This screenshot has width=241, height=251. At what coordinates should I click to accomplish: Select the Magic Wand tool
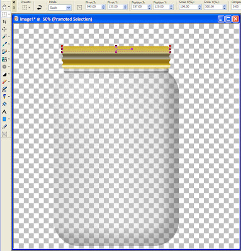(x=4, y=37)
